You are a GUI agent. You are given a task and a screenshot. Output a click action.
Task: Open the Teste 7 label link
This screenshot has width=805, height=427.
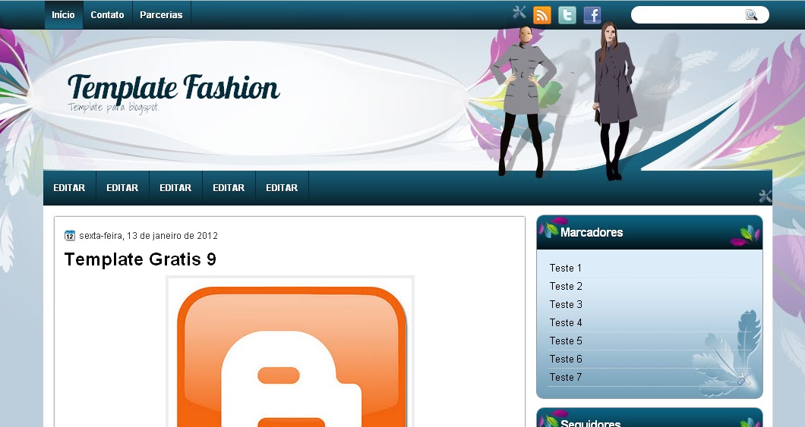coord(565,377)
